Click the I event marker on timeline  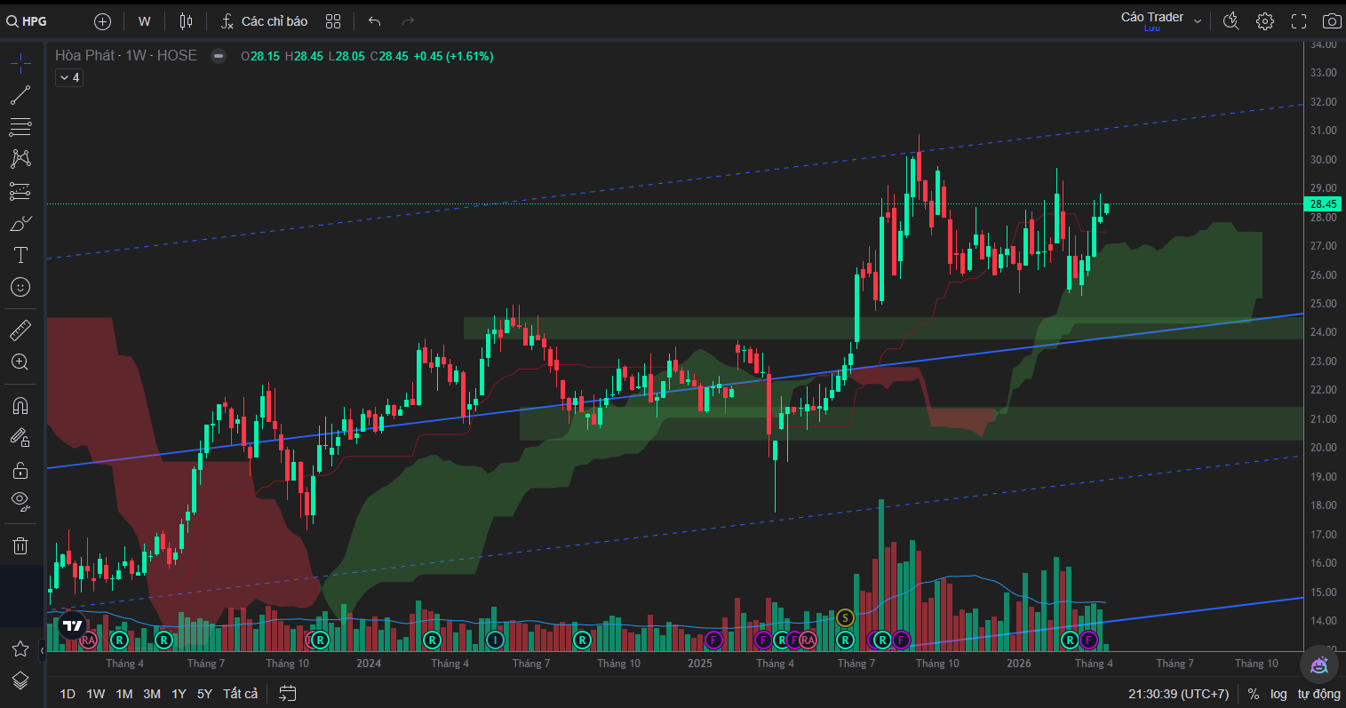496,640
